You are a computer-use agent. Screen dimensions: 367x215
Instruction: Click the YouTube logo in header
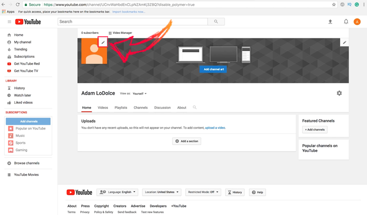click(x=28, y=22)
